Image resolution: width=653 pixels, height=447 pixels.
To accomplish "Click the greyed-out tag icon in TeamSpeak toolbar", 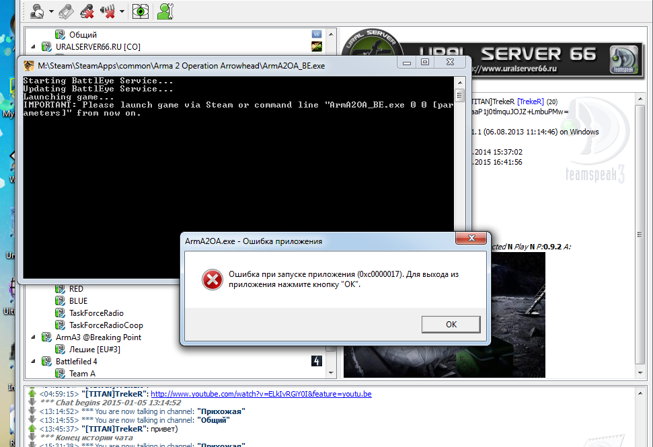I will point(66,11).
